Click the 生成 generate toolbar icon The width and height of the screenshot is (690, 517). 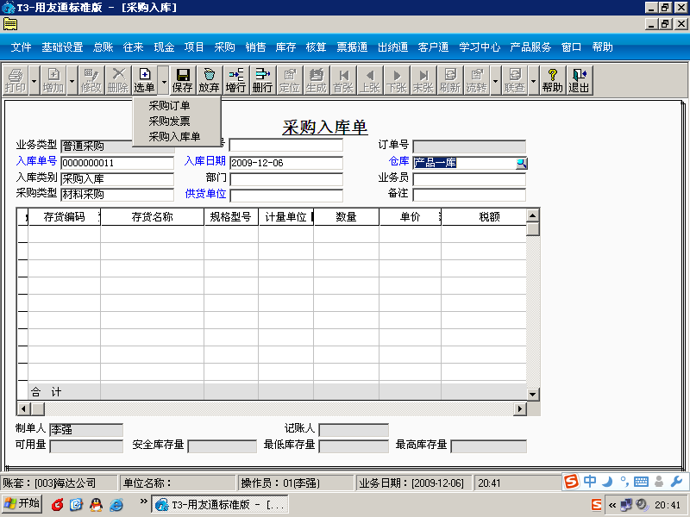pos(316,80)
